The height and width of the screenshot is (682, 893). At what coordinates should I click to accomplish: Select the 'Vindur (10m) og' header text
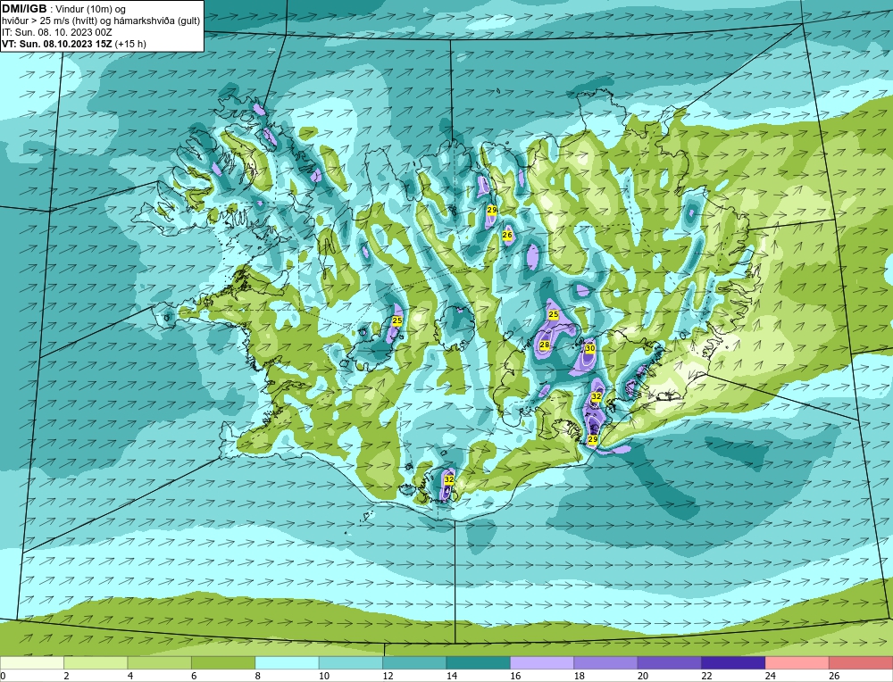92,9
